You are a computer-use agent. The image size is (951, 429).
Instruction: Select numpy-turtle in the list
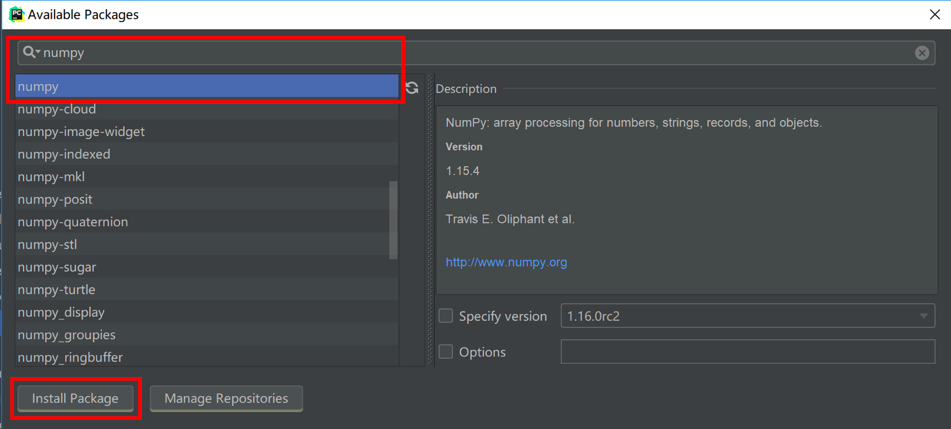pos(207,289)
